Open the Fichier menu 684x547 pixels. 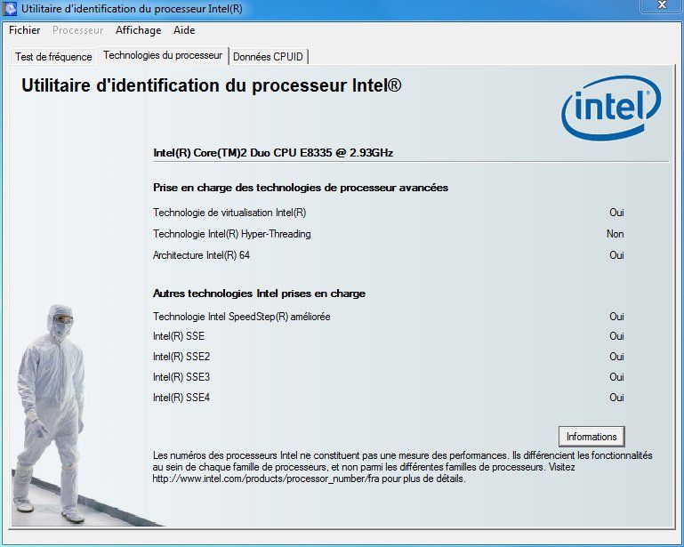(x=24, y=30)
